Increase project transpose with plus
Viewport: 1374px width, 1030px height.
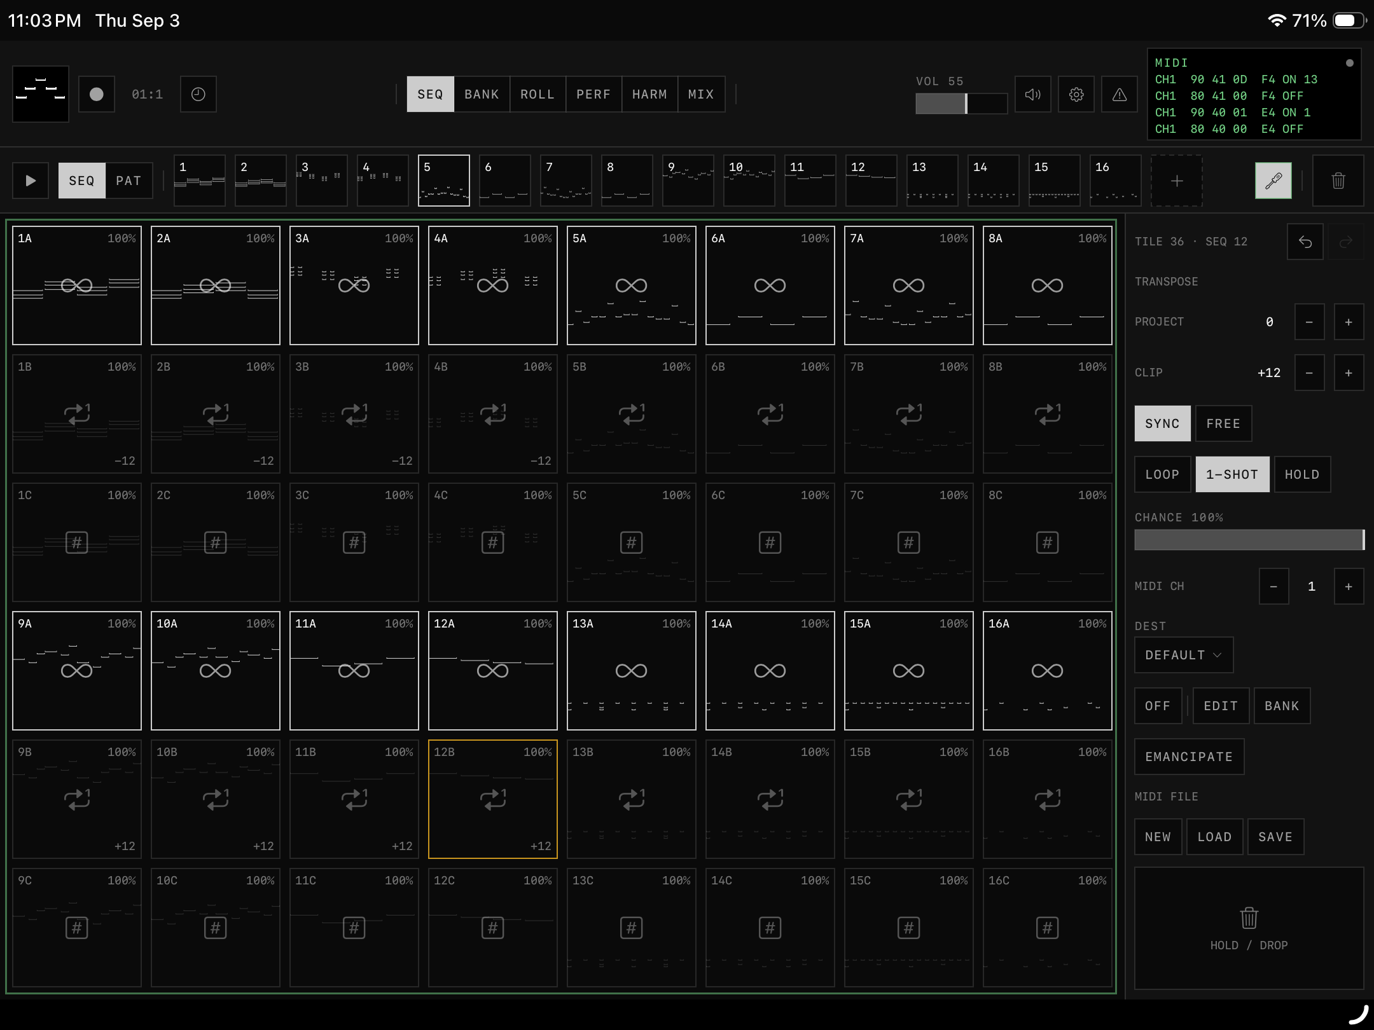coord(1349,322)
